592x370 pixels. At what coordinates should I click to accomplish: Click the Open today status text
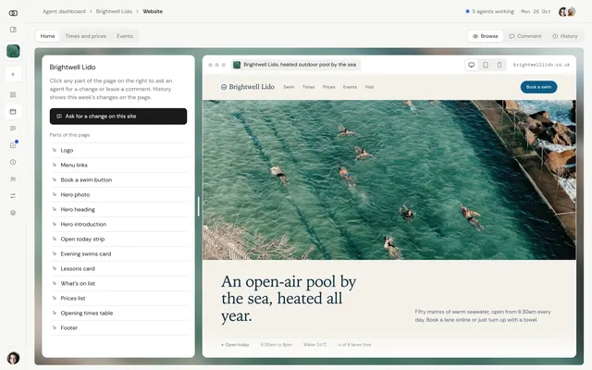point(235,345)
